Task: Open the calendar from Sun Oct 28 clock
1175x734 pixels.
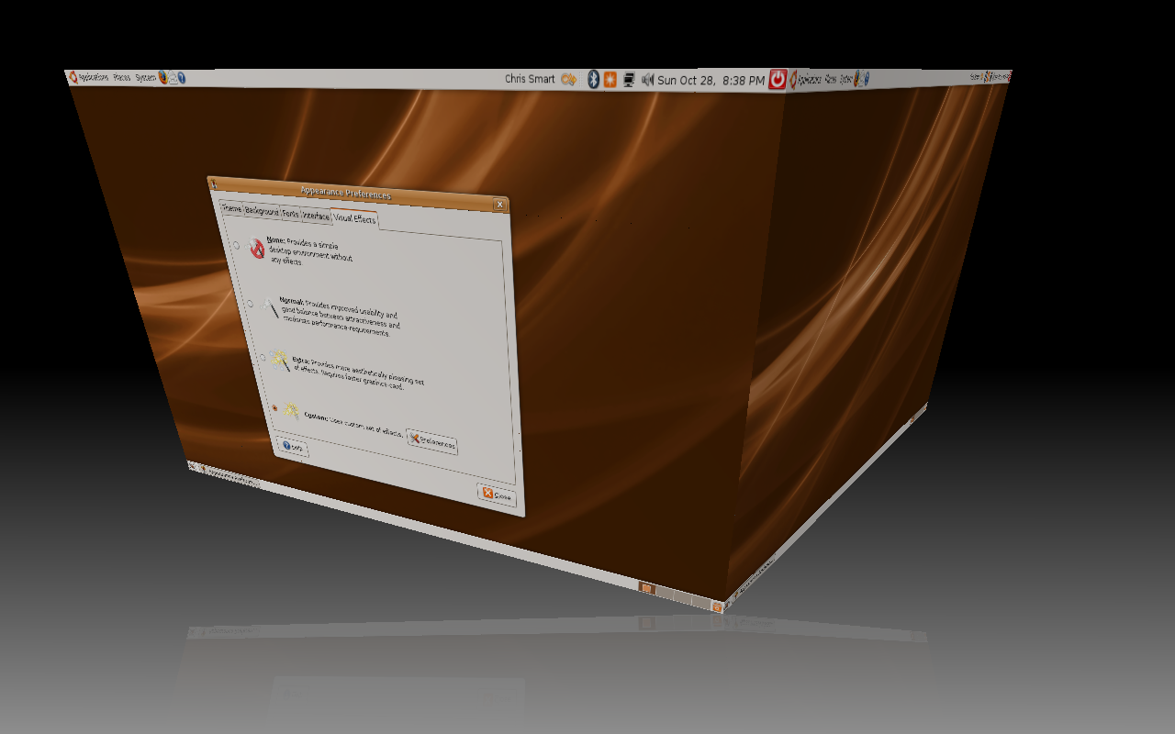Action: coord(711,81)
